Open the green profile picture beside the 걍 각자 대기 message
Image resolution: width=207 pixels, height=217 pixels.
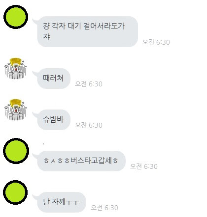pyautogui.click(x=16, y=17)
